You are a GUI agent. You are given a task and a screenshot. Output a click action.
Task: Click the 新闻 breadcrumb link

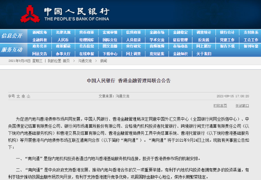(103, 61)
